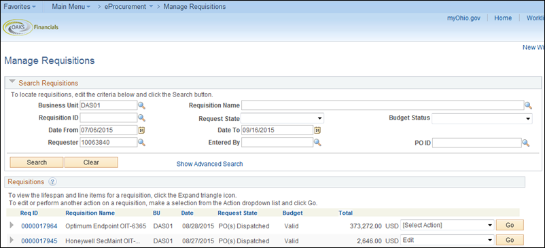The width and height of the screenshot is (545, 248).
Task: Click the Requester lookup magnifier icon
Action: click(141, 142)
